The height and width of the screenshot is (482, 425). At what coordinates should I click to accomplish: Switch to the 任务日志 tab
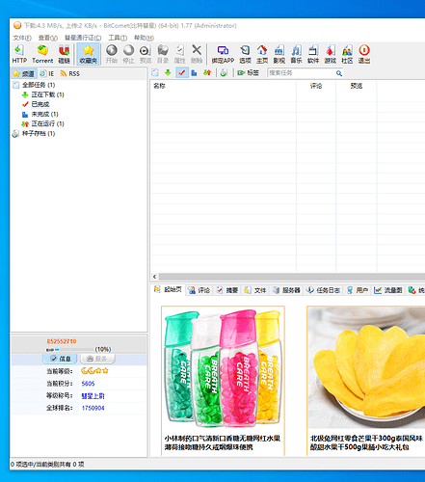324,290
